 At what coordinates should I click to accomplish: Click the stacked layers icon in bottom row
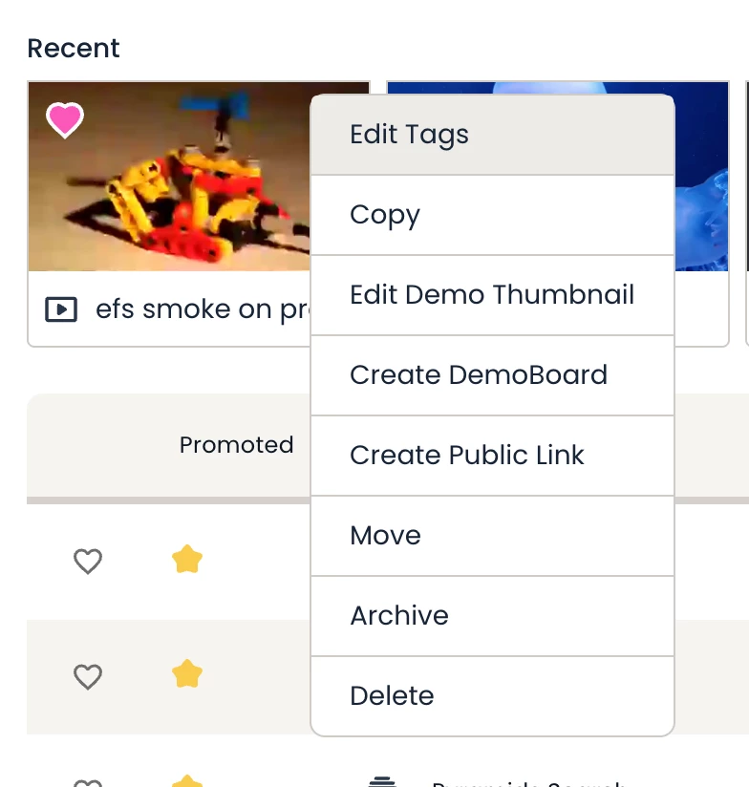[382, 782]
